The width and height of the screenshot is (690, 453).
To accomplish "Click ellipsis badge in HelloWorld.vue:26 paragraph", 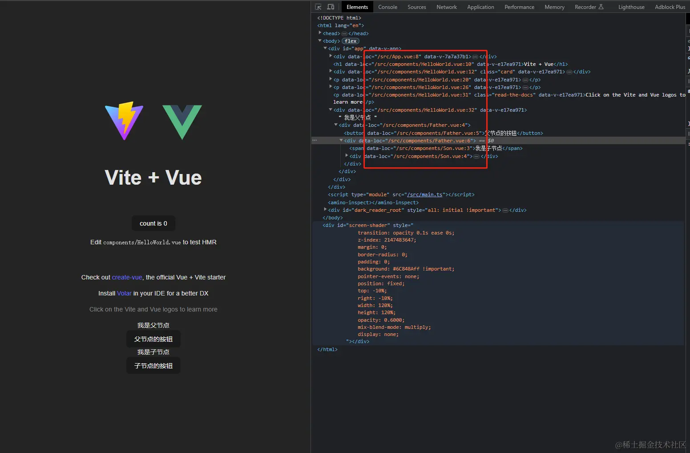I will point(525,88).
